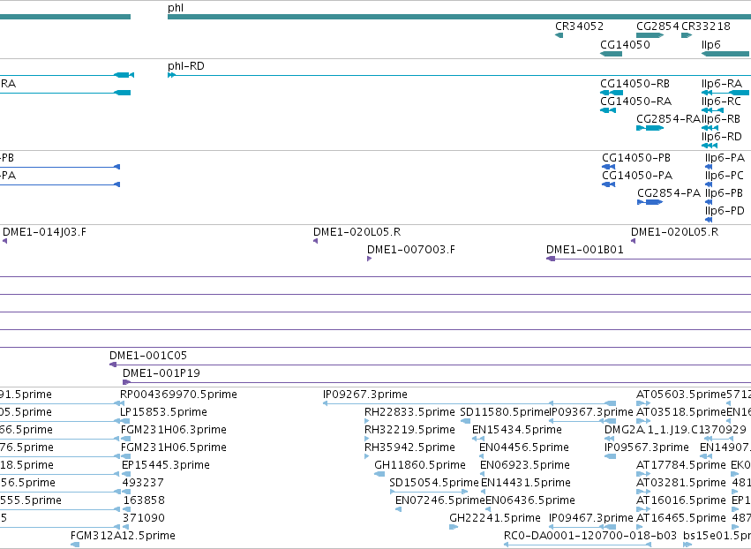Click EST GH22241.5prime
Image resolution: width=751 pixels, height=549 pixels.
(x=495, y=518)
